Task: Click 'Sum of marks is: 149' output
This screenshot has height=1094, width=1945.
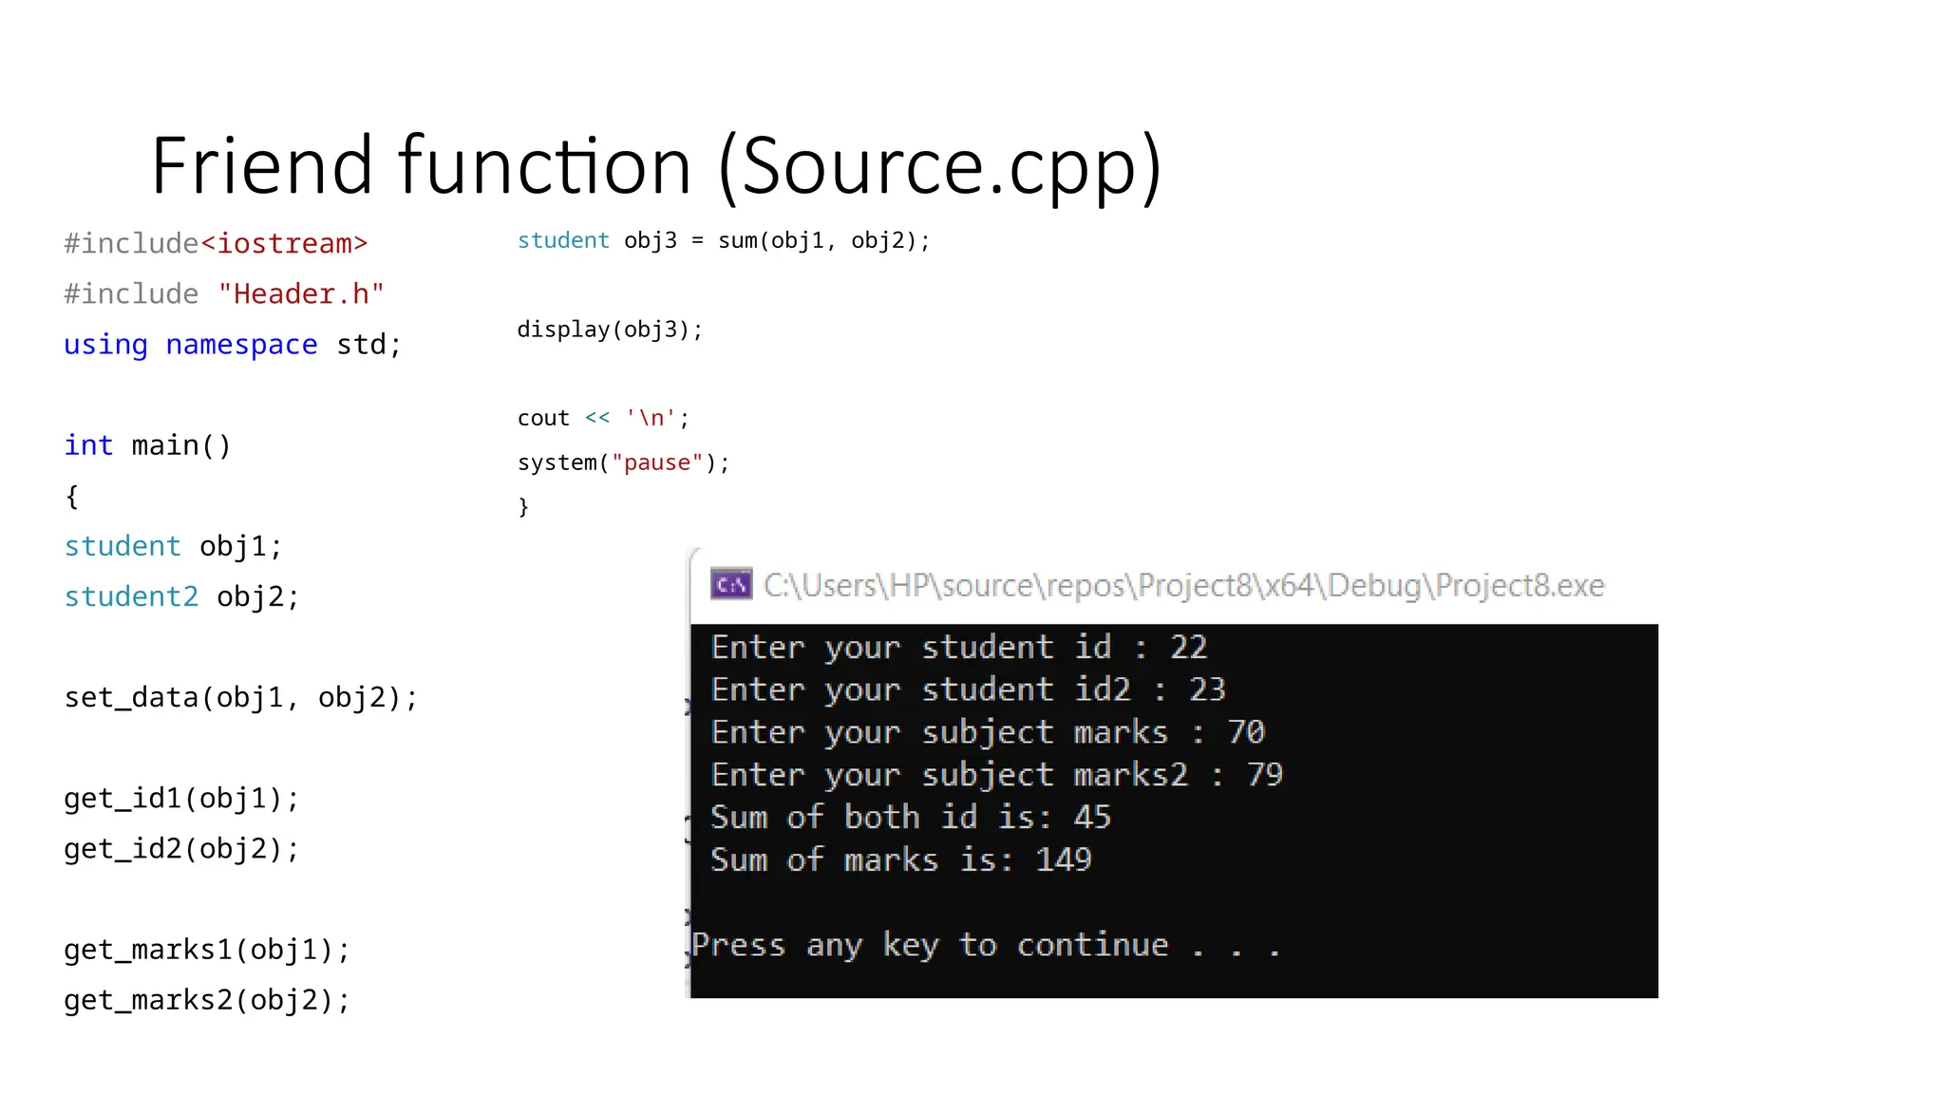Action: pyautogui.click(x=901, y=860)
